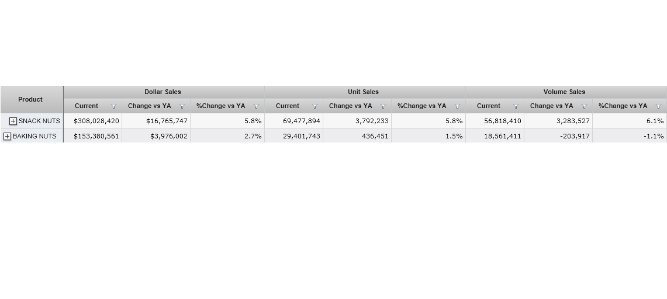Screen dimensions: 667x299
Task: Filter Volume Sales %Change vs YA column
Action: [x=659, y=106]
